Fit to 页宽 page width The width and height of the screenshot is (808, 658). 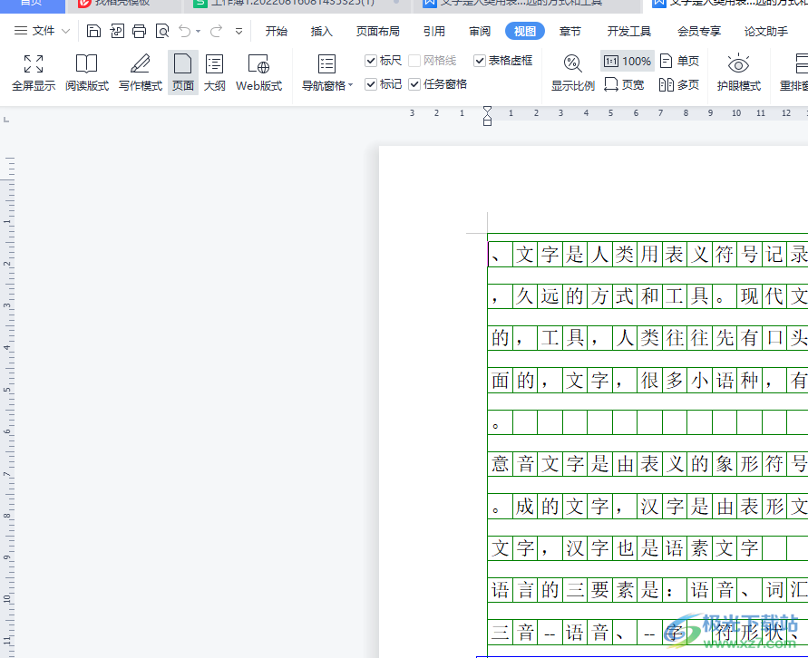(624, 84)
